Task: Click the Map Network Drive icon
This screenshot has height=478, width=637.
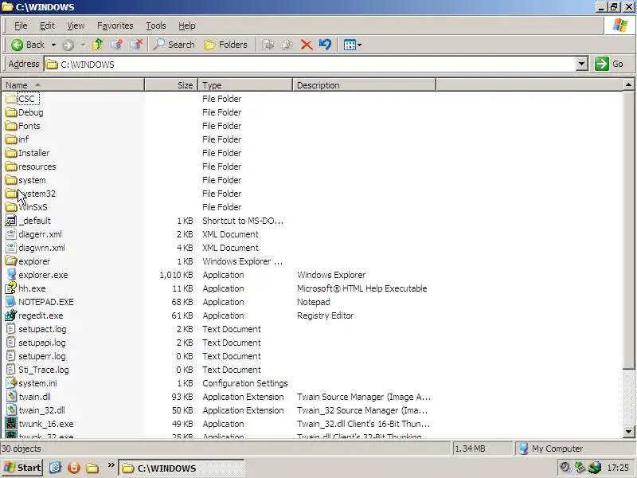Action: pos(116,45)
